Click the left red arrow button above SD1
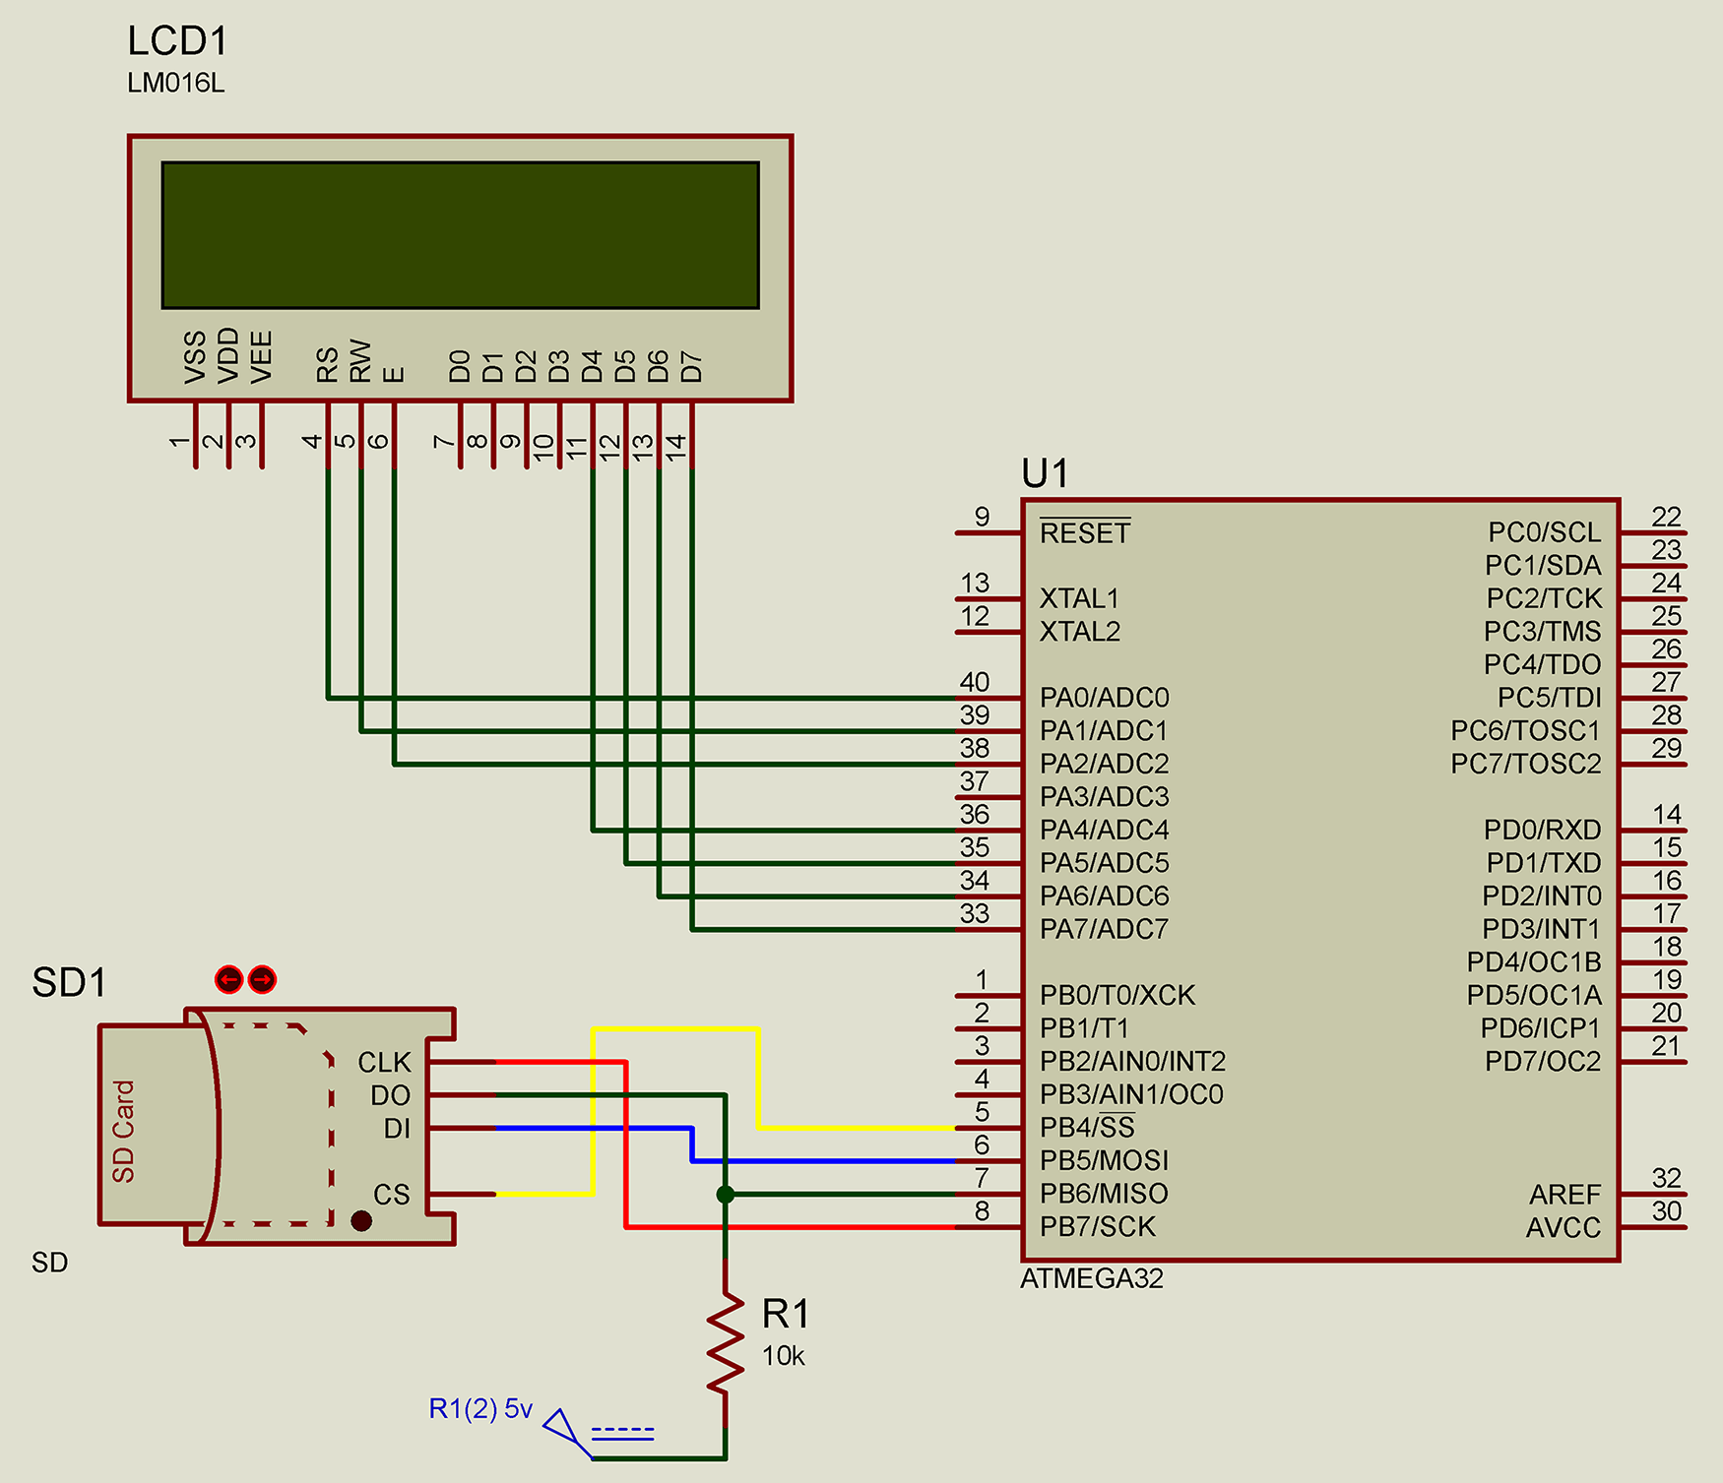1723x1483 pixels. click(x=228, y=979)
